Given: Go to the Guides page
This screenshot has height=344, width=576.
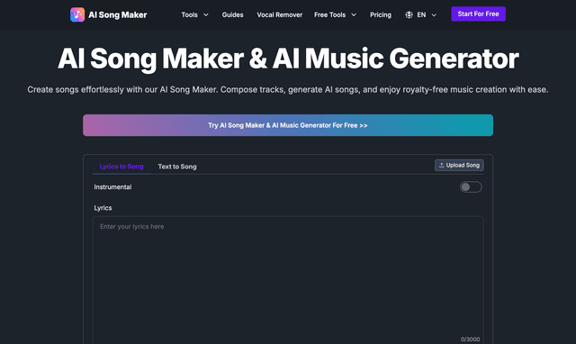Looking at the screenshot, I should coord(232,15).
